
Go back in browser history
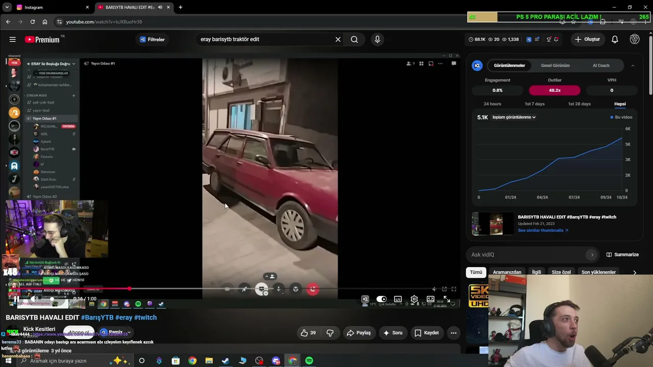point(8,22)
